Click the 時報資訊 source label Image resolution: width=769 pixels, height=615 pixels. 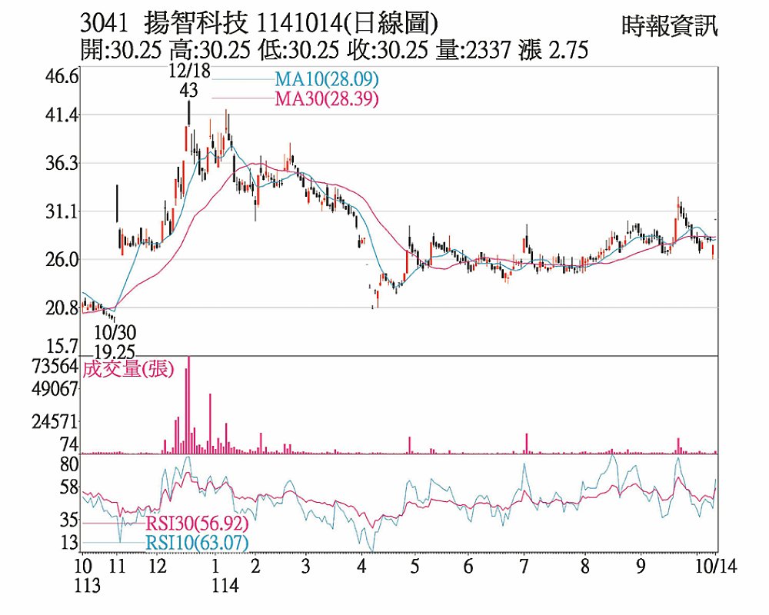pos(669,27)
